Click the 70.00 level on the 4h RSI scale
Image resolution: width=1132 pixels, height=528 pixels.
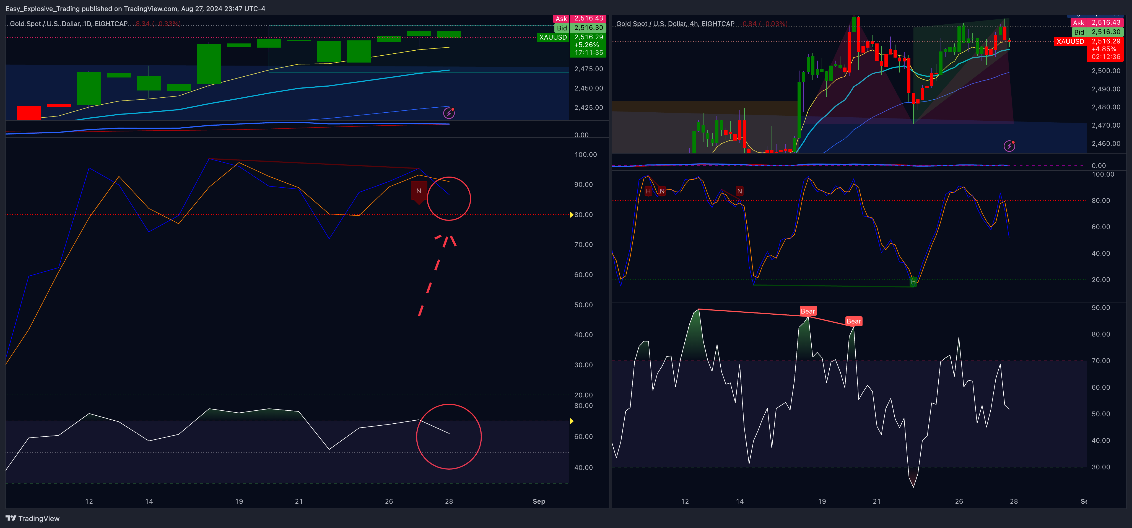(x=1100, y=361)
